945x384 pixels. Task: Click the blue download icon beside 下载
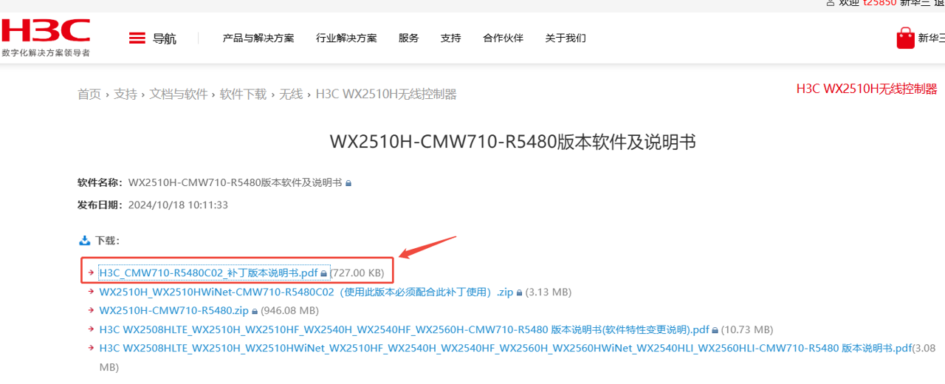tap(83, 241)
